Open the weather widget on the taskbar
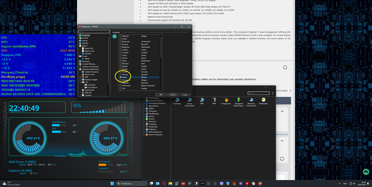The width and height of the screenshot is (372, 187). tap(11, 183)
